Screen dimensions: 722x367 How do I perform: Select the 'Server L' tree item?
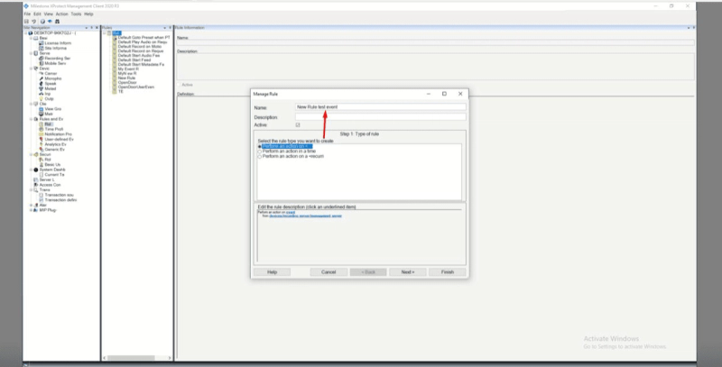(x=47, y=179)
